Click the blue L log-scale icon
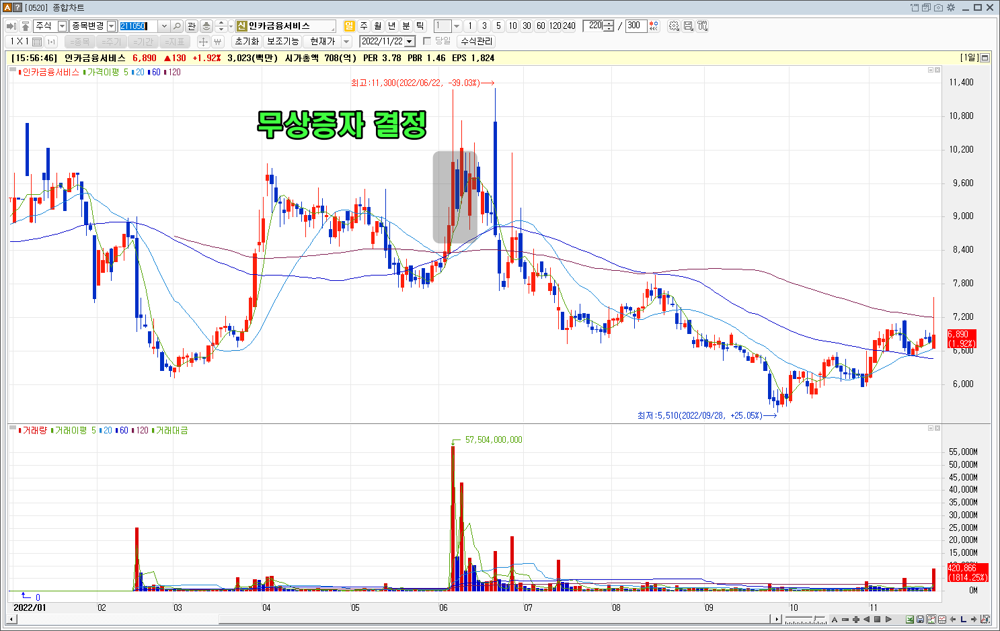 pyautogui.click(x=964, y=619)
